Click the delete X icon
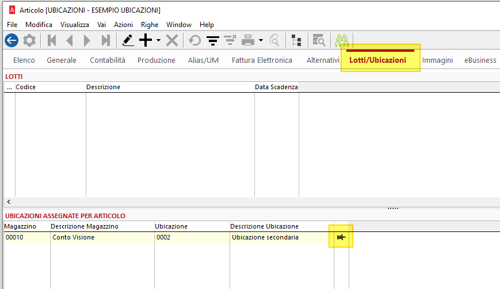Image resolution: width=500 pixels, height=289 pixels. tap(172, 40)
